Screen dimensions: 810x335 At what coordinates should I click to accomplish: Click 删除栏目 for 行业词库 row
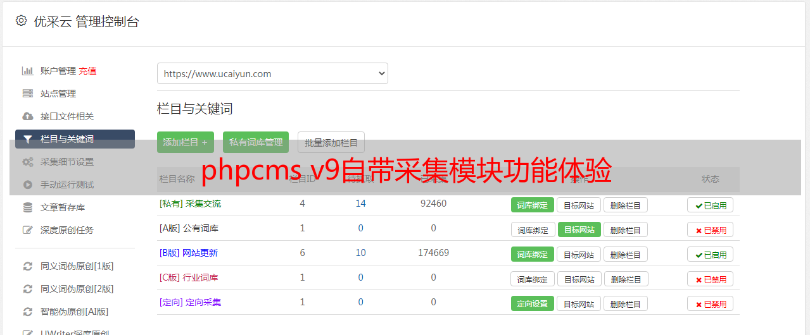point(626,279)
